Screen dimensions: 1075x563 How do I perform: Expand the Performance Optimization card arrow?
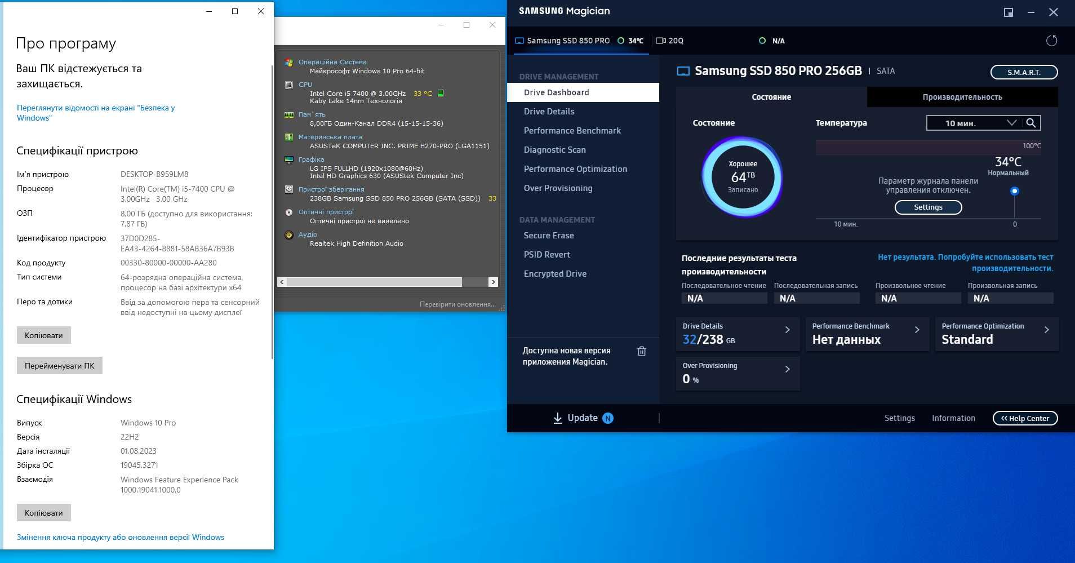(1046, 330)
